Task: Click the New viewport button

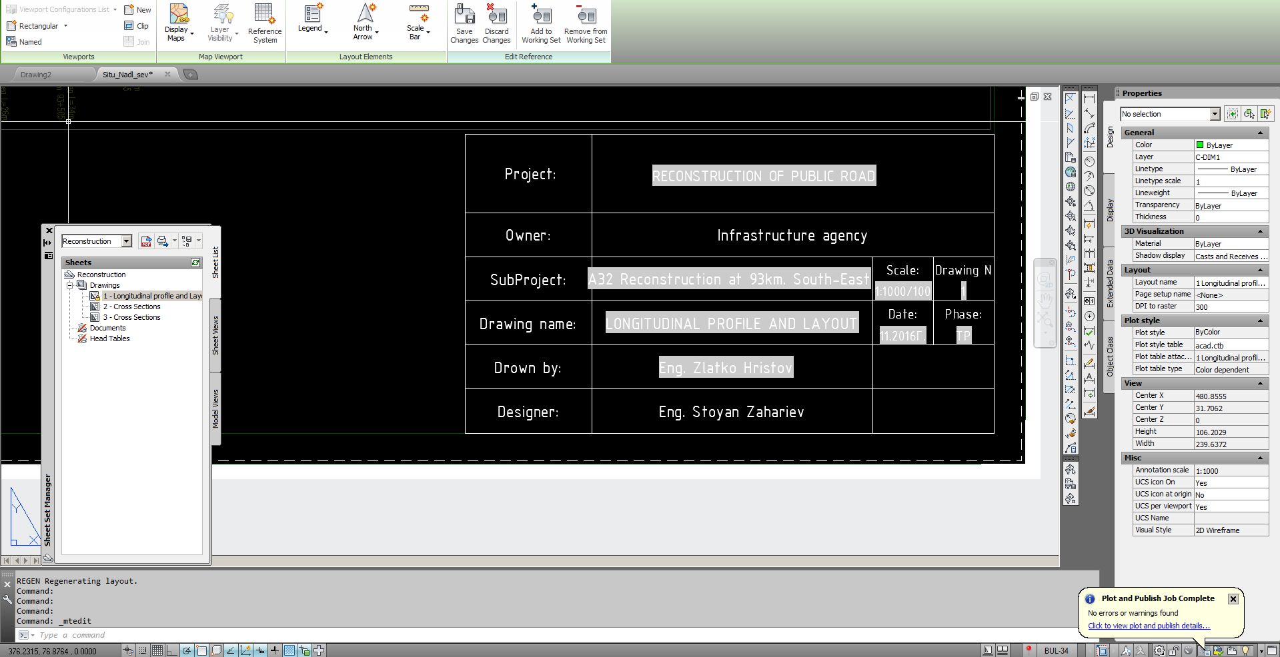Action: (x=137, y=10)
